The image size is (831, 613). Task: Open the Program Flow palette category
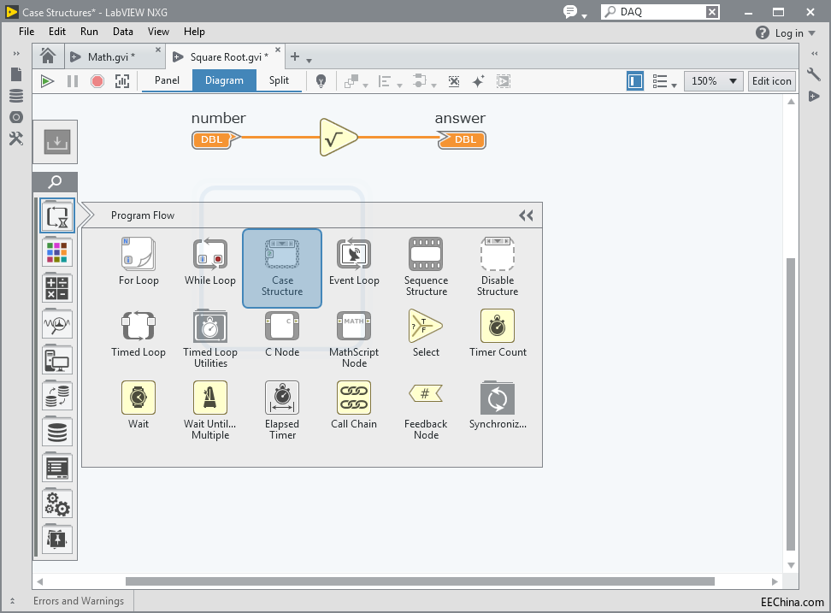click(57, 216)
